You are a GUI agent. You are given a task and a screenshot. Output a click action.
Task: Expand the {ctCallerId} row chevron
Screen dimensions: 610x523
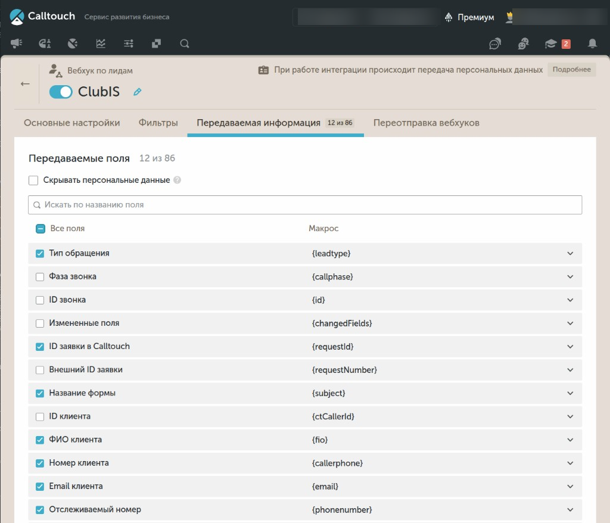[x=570, y=417]
